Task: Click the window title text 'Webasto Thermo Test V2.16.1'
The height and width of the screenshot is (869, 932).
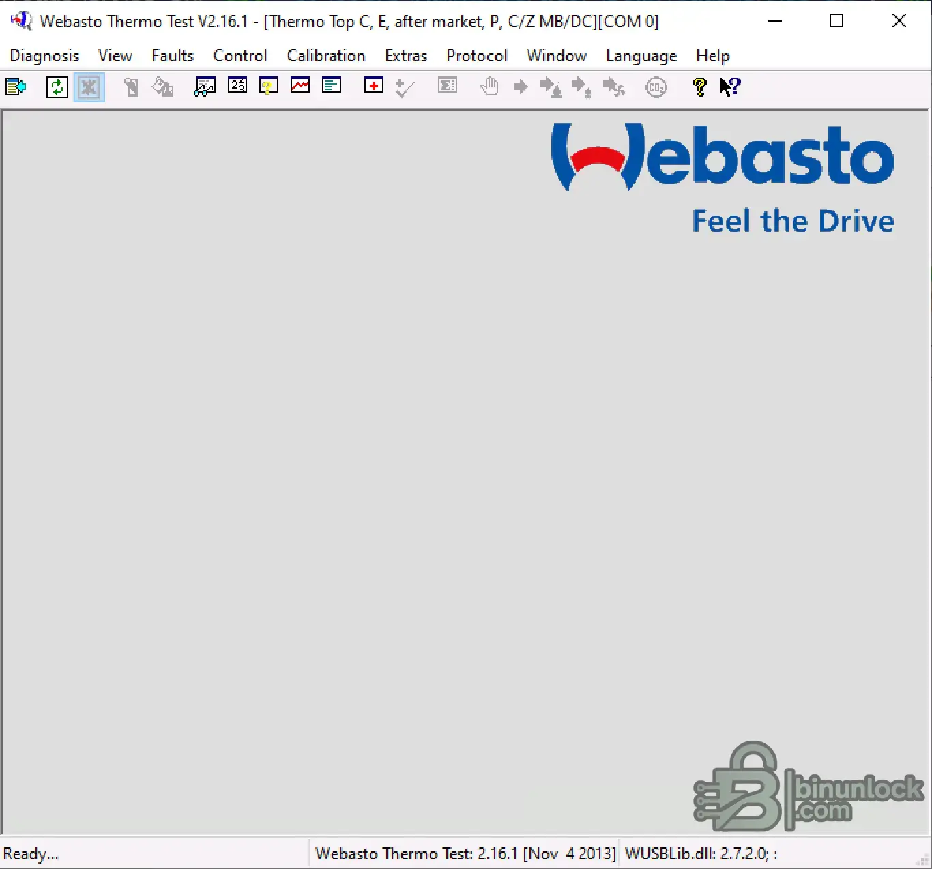Action: (x=144, y=21)
